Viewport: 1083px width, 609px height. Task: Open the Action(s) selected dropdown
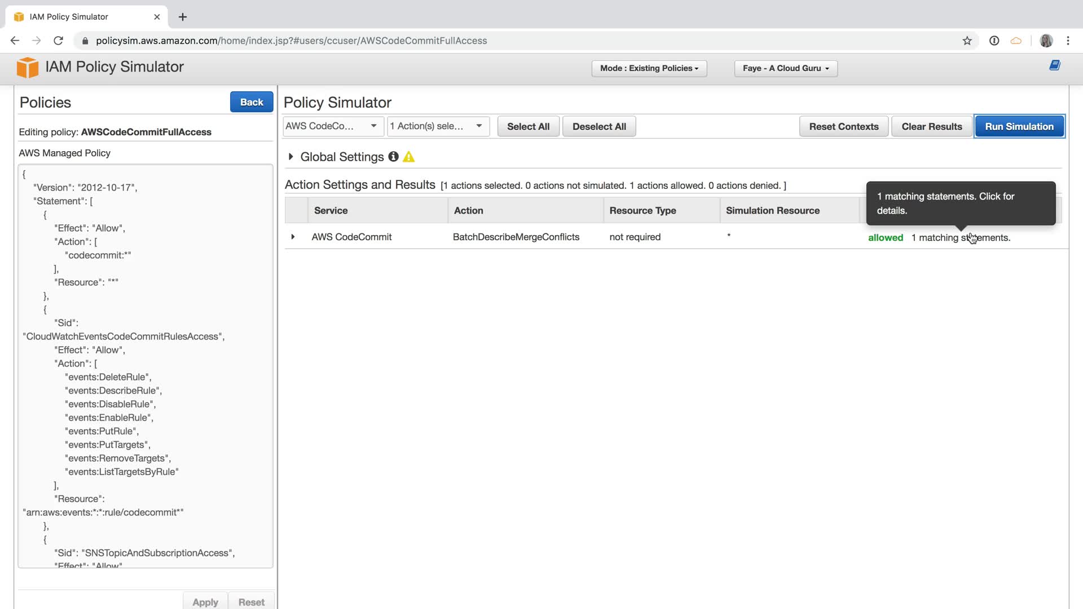pos(437,126)
